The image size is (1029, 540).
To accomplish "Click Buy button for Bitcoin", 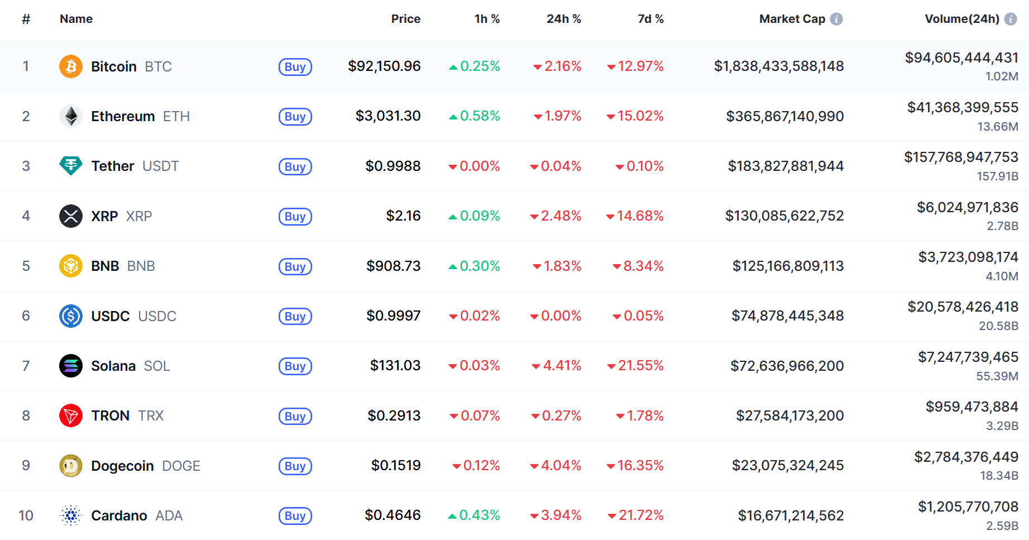I will click(x=295, y=66).
